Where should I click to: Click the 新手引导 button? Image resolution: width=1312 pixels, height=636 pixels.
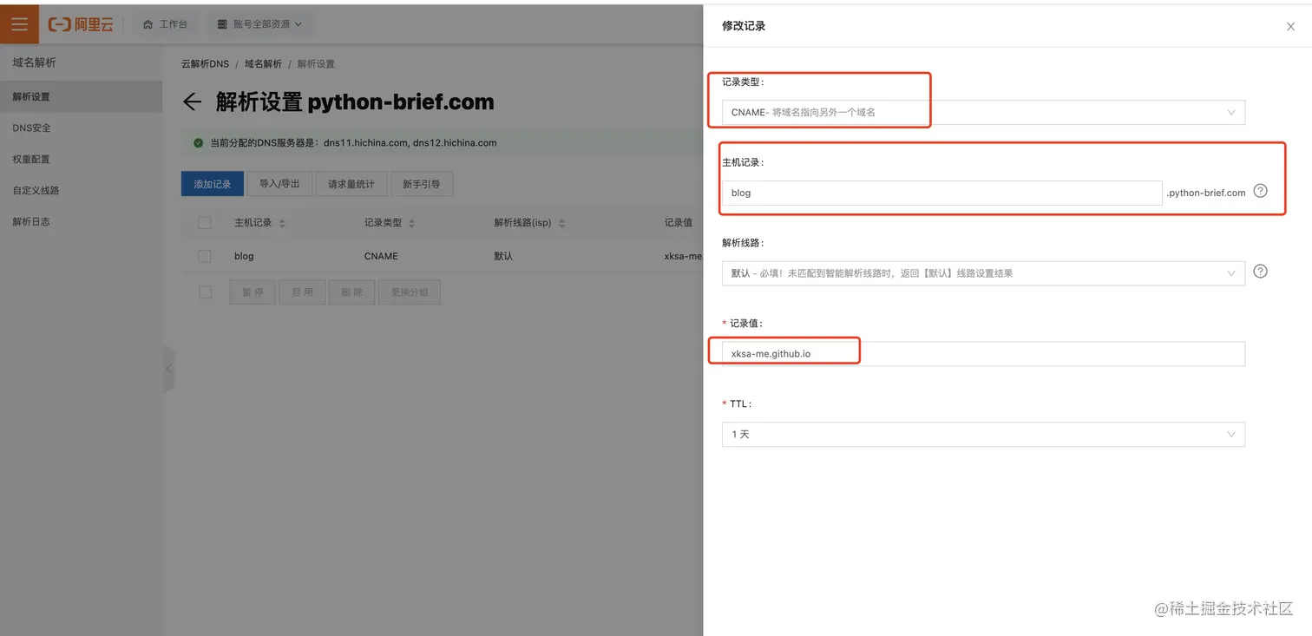[x=422, y=184]
